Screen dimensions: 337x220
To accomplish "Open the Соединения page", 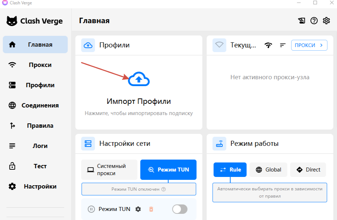I will [35, 105].
